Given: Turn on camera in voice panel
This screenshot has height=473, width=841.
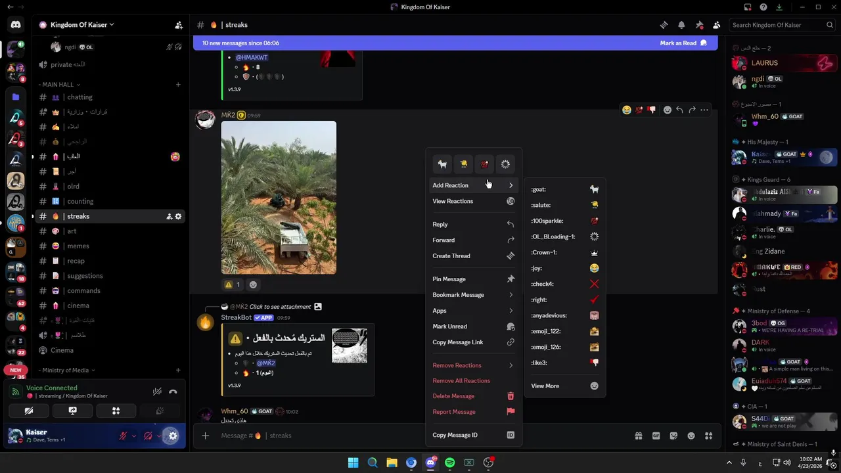Looking at the screenshot, I should (29, 411).
